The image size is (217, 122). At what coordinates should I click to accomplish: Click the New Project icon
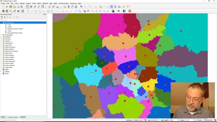click(x=3, y=7)
